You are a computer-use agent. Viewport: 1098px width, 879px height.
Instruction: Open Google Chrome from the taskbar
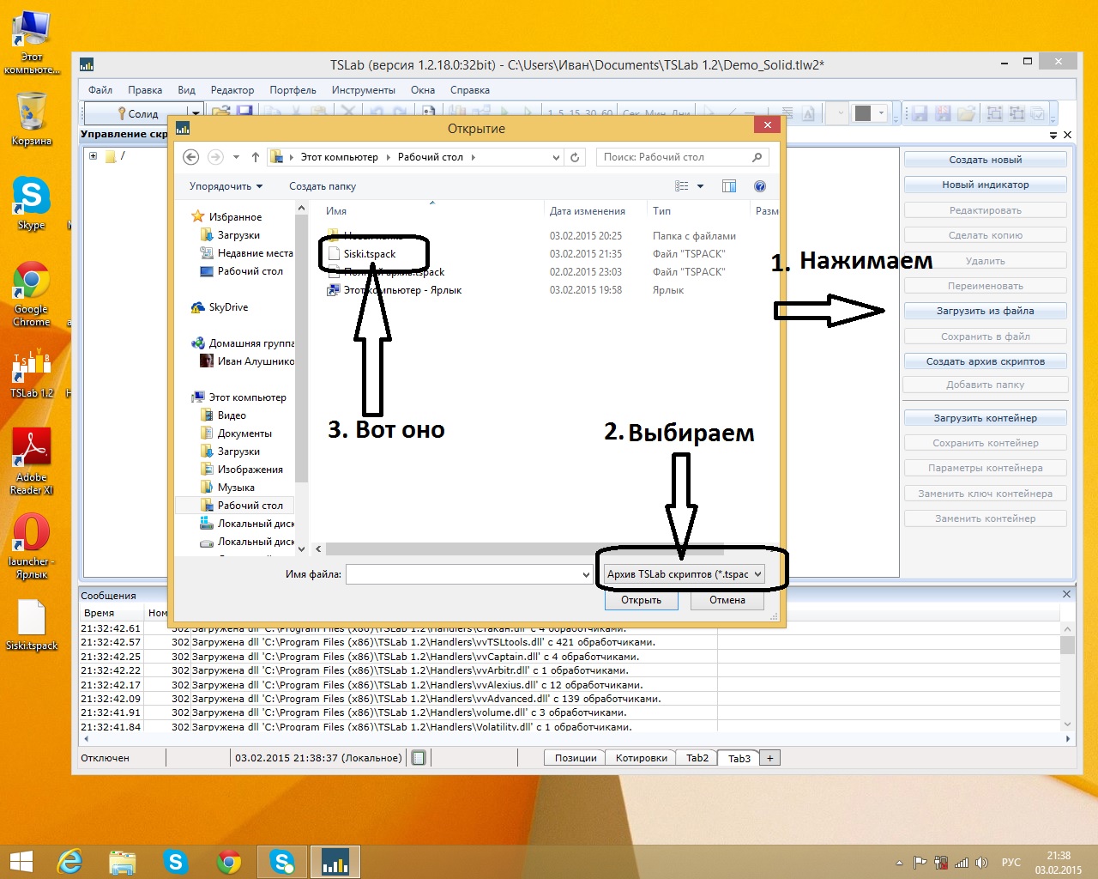click(x=228, y=862)
